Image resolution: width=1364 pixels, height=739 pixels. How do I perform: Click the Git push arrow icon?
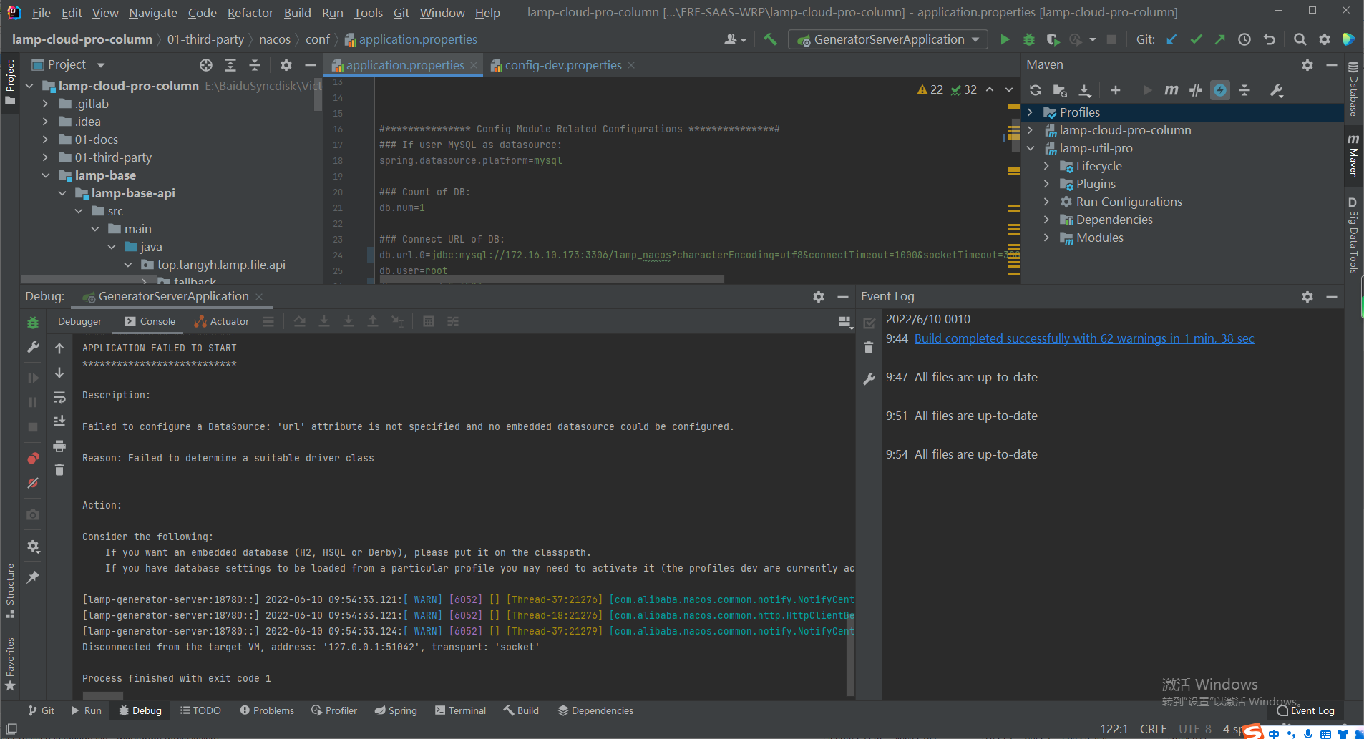point(1220,39)
